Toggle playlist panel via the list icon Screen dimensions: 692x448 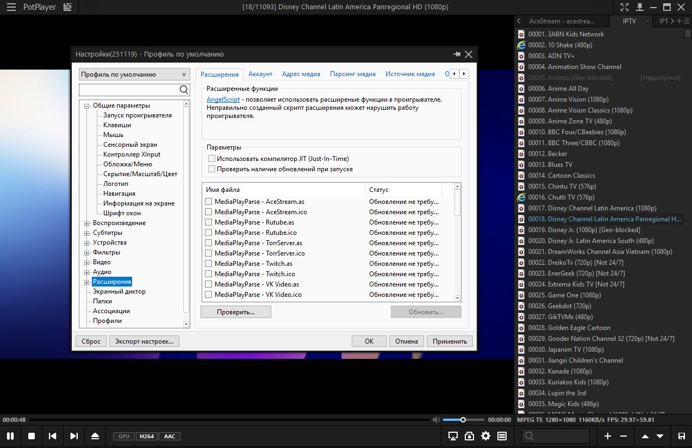[502, 436]
